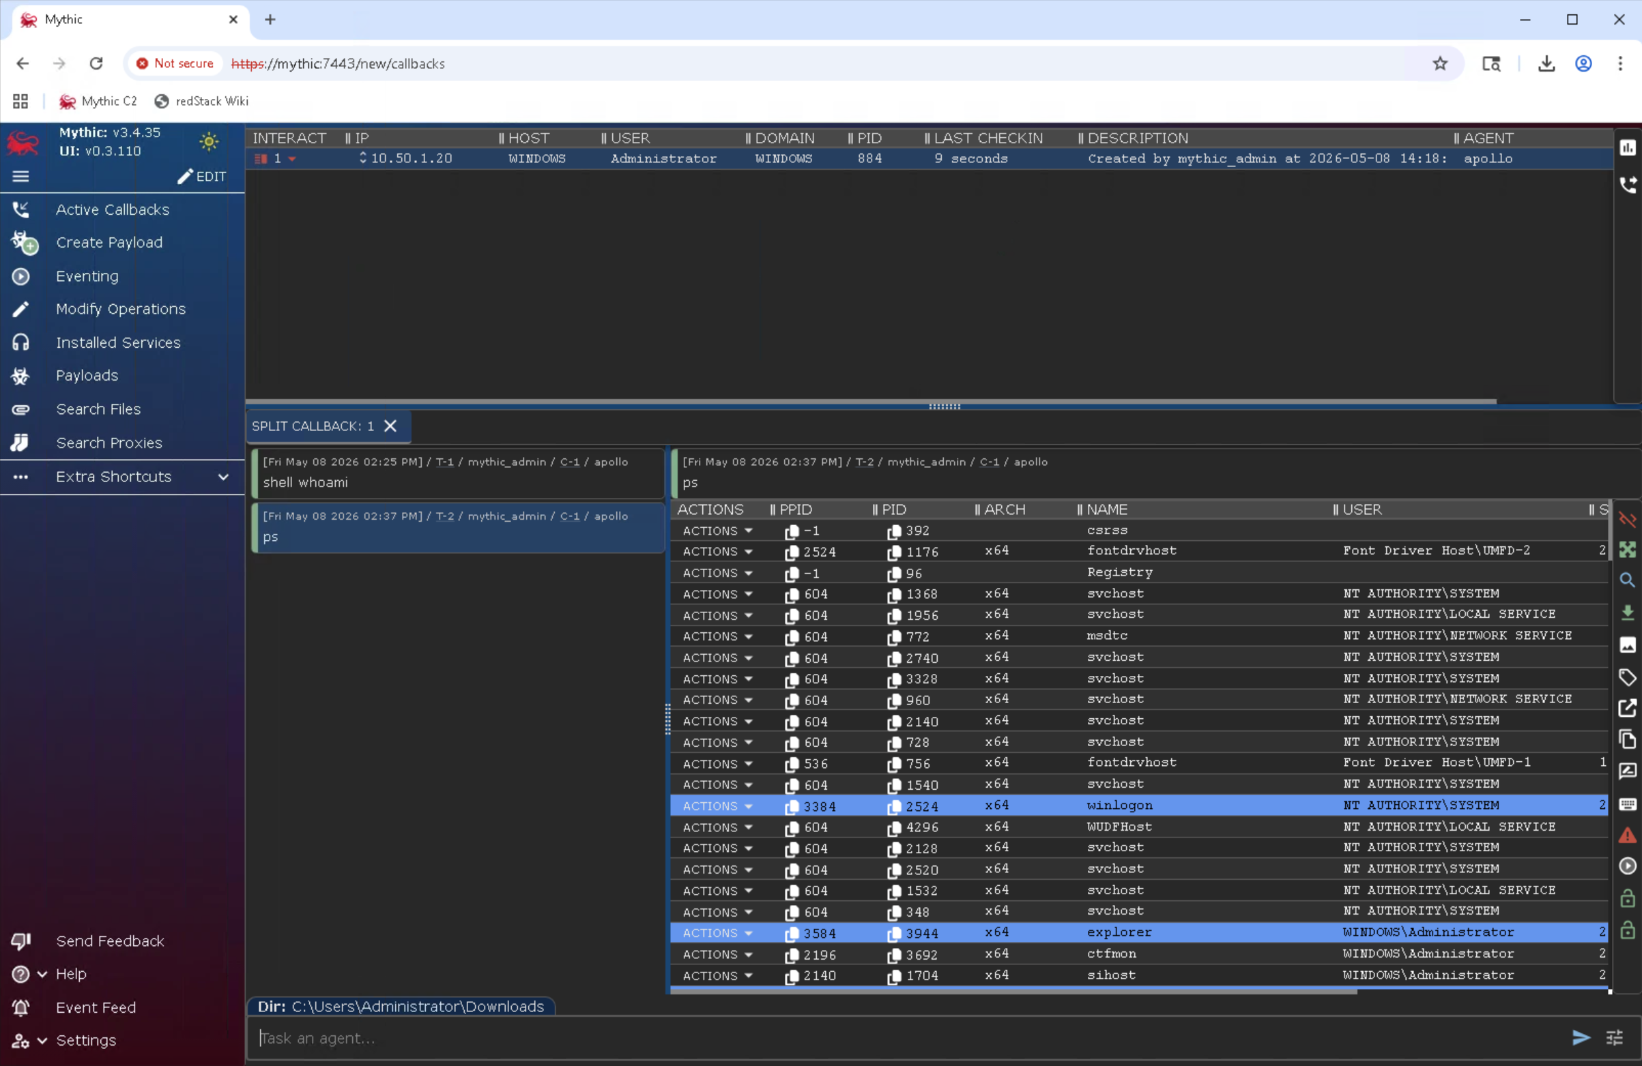Sort process table by USER column

point(1362,509)
